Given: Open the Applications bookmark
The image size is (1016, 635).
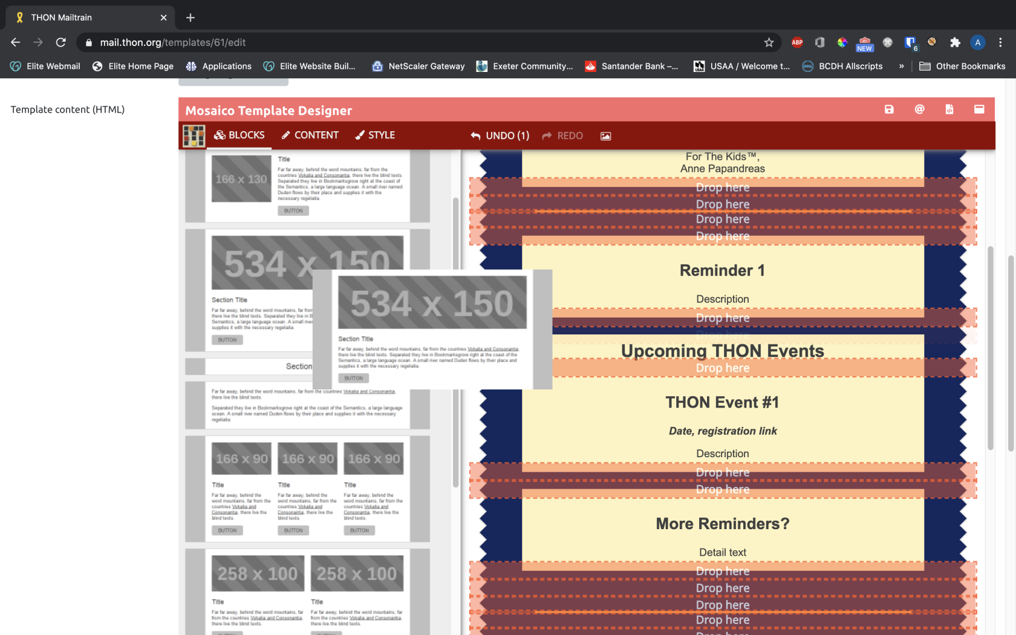Looking at the screenshot, I should point(218,67).
